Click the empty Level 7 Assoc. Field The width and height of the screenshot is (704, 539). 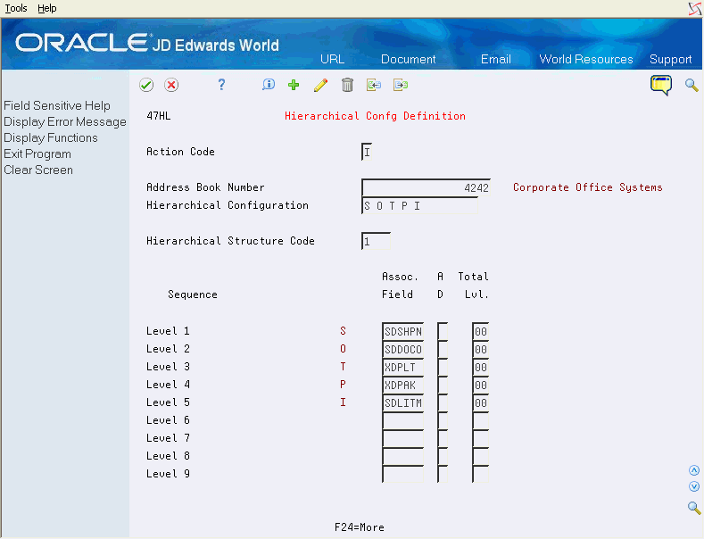coord(402,438)
